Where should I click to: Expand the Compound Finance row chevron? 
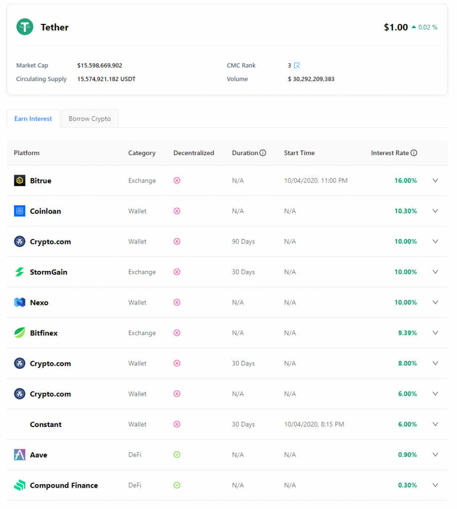435,485
